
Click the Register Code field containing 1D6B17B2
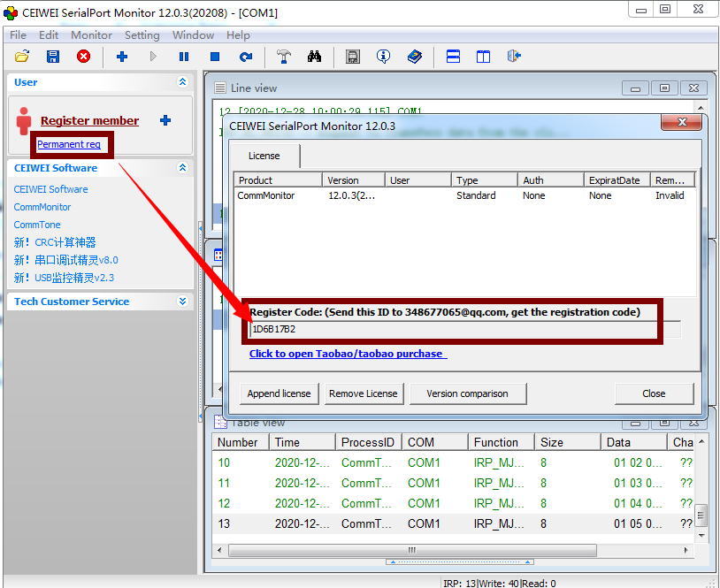tap(464, 329)
